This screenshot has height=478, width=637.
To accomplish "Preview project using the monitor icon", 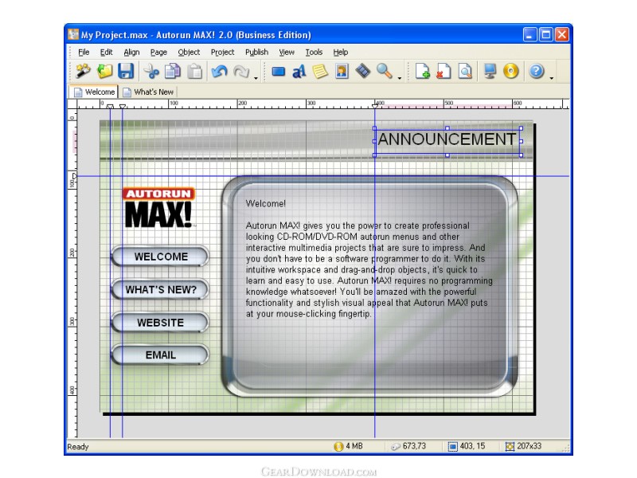I will [x=490, y=72].
